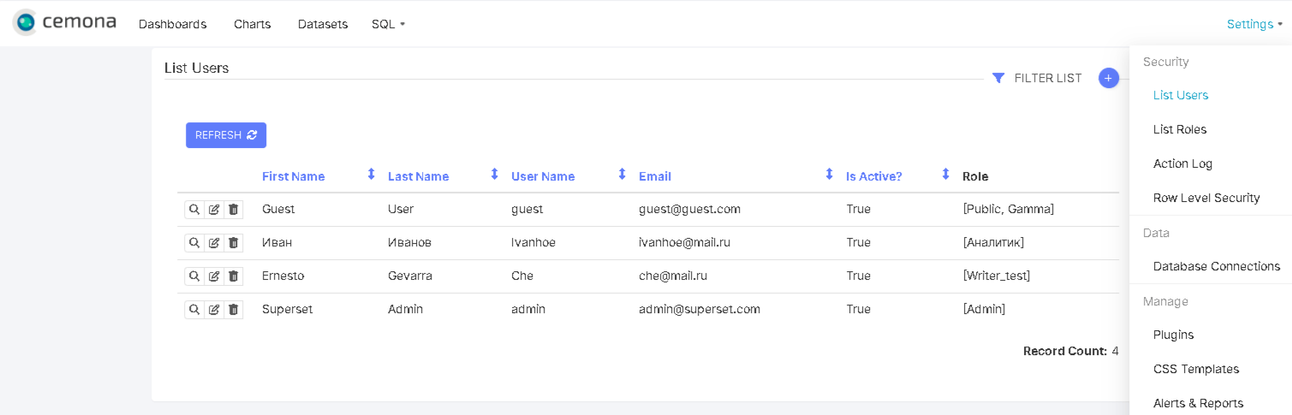Show details of the admin user
This screenshot has height=415, width=1292.
(x=194, y=310)
